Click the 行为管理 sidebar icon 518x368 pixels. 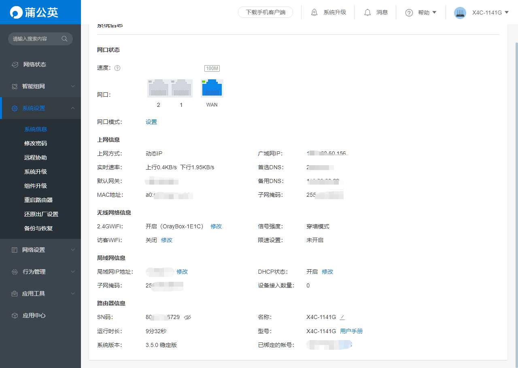15,272
